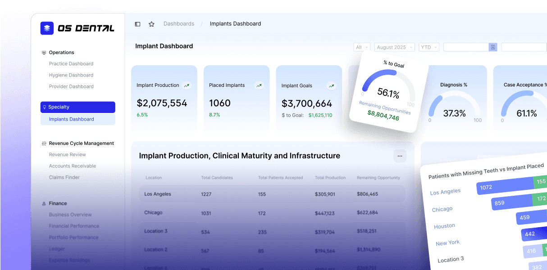Viewport: 547px width, 270px height.
Task: Click the second date input field
Action: 524,47
